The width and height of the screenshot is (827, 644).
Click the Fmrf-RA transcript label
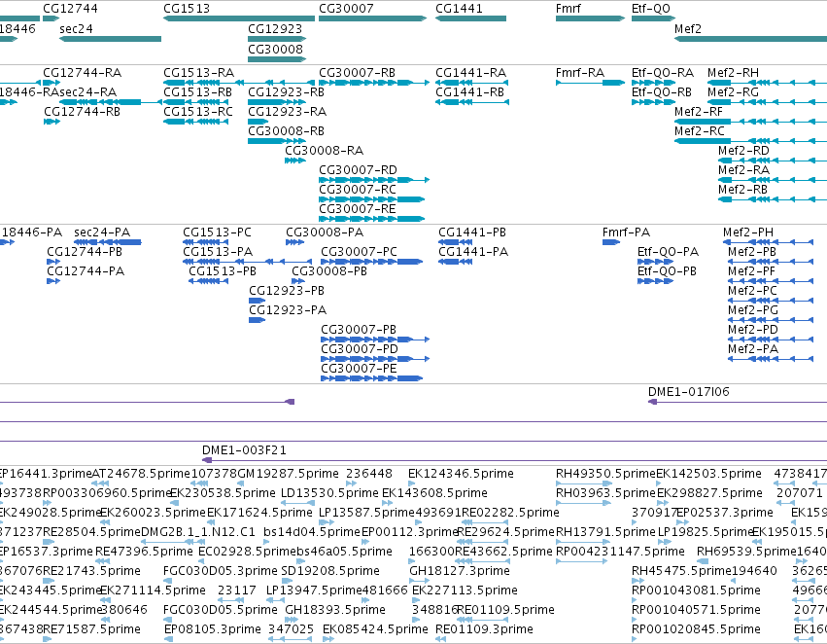(x=580, y=72)
